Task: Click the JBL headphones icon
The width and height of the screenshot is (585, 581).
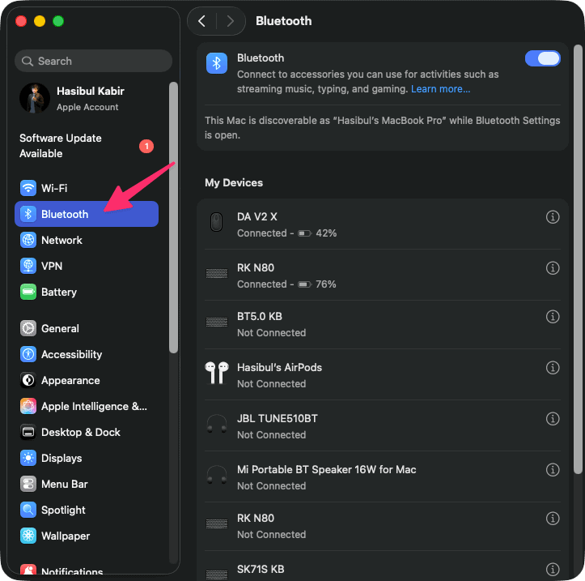Action: (216, 424)
